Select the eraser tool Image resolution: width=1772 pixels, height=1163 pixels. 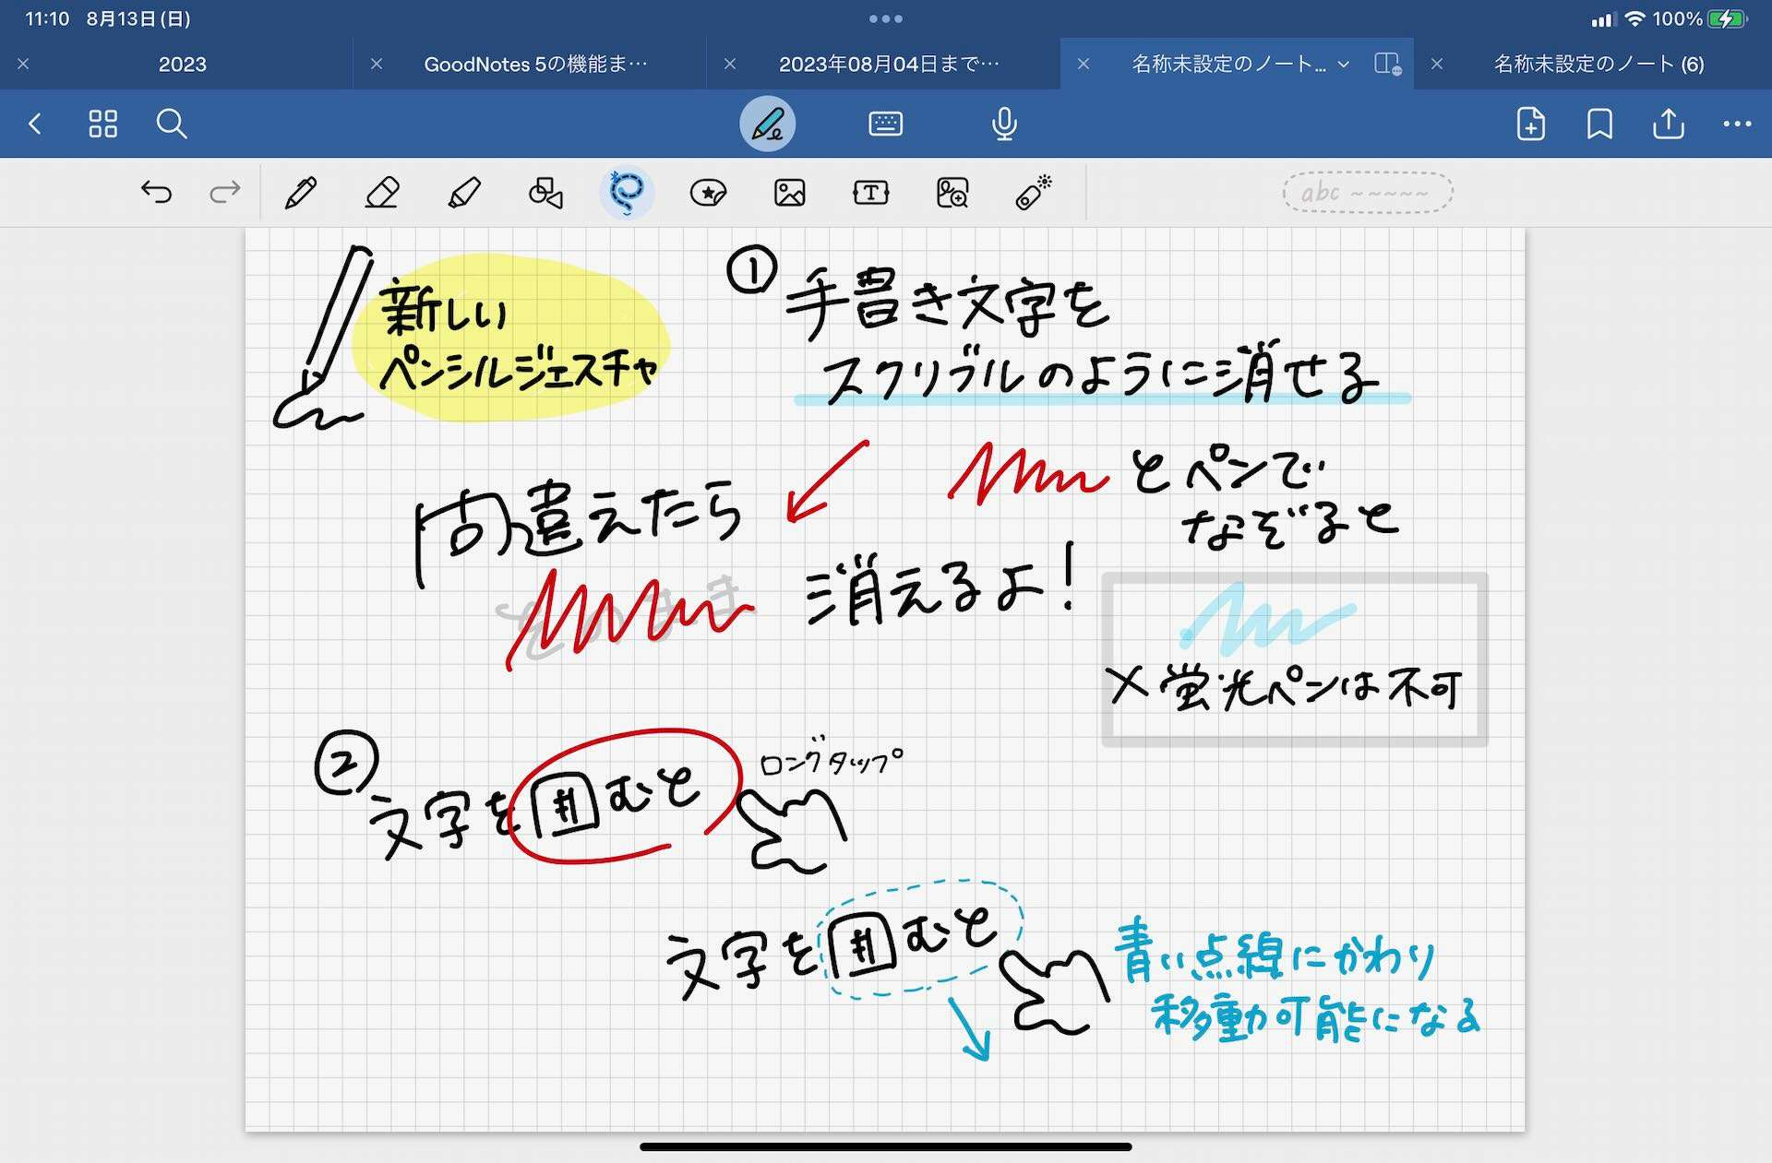382,193
